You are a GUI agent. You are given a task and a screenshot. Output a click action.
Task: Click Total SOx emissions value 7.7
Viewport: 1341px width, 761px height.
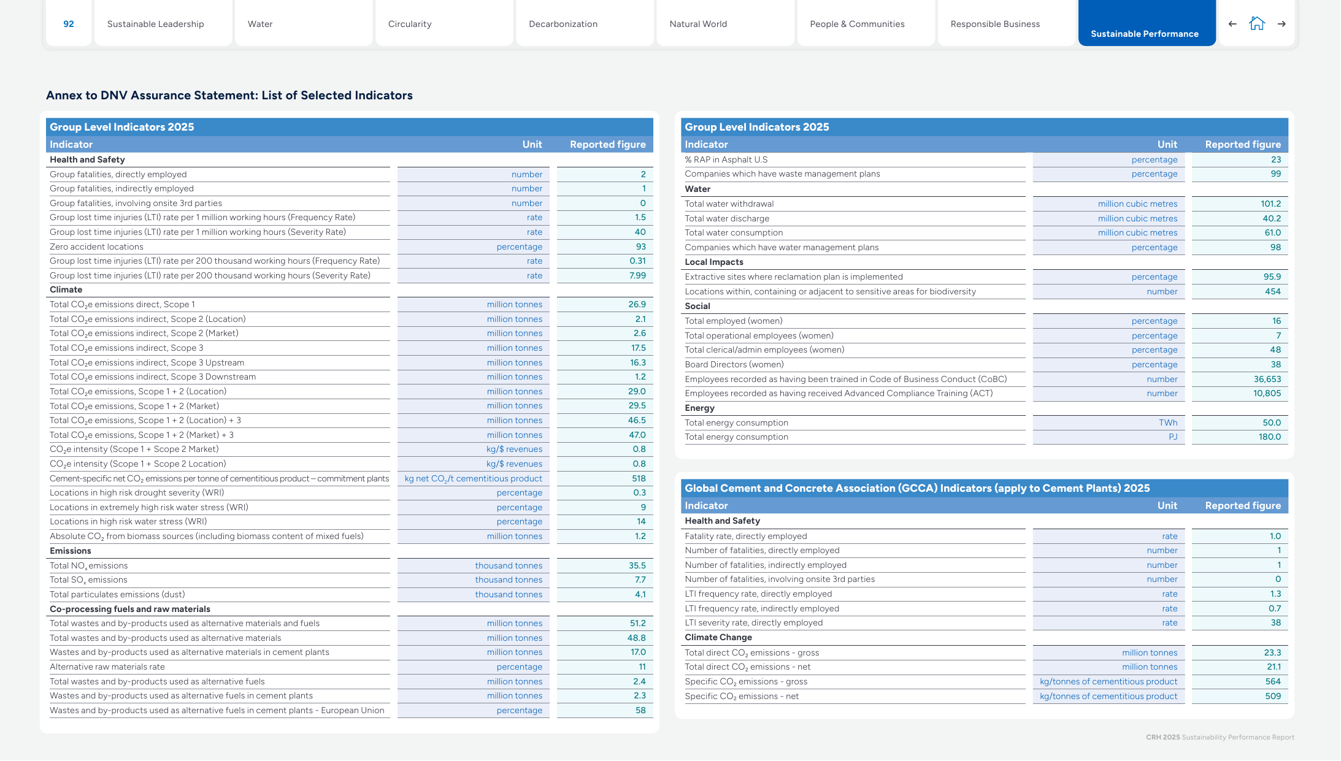tap(640, 579)
